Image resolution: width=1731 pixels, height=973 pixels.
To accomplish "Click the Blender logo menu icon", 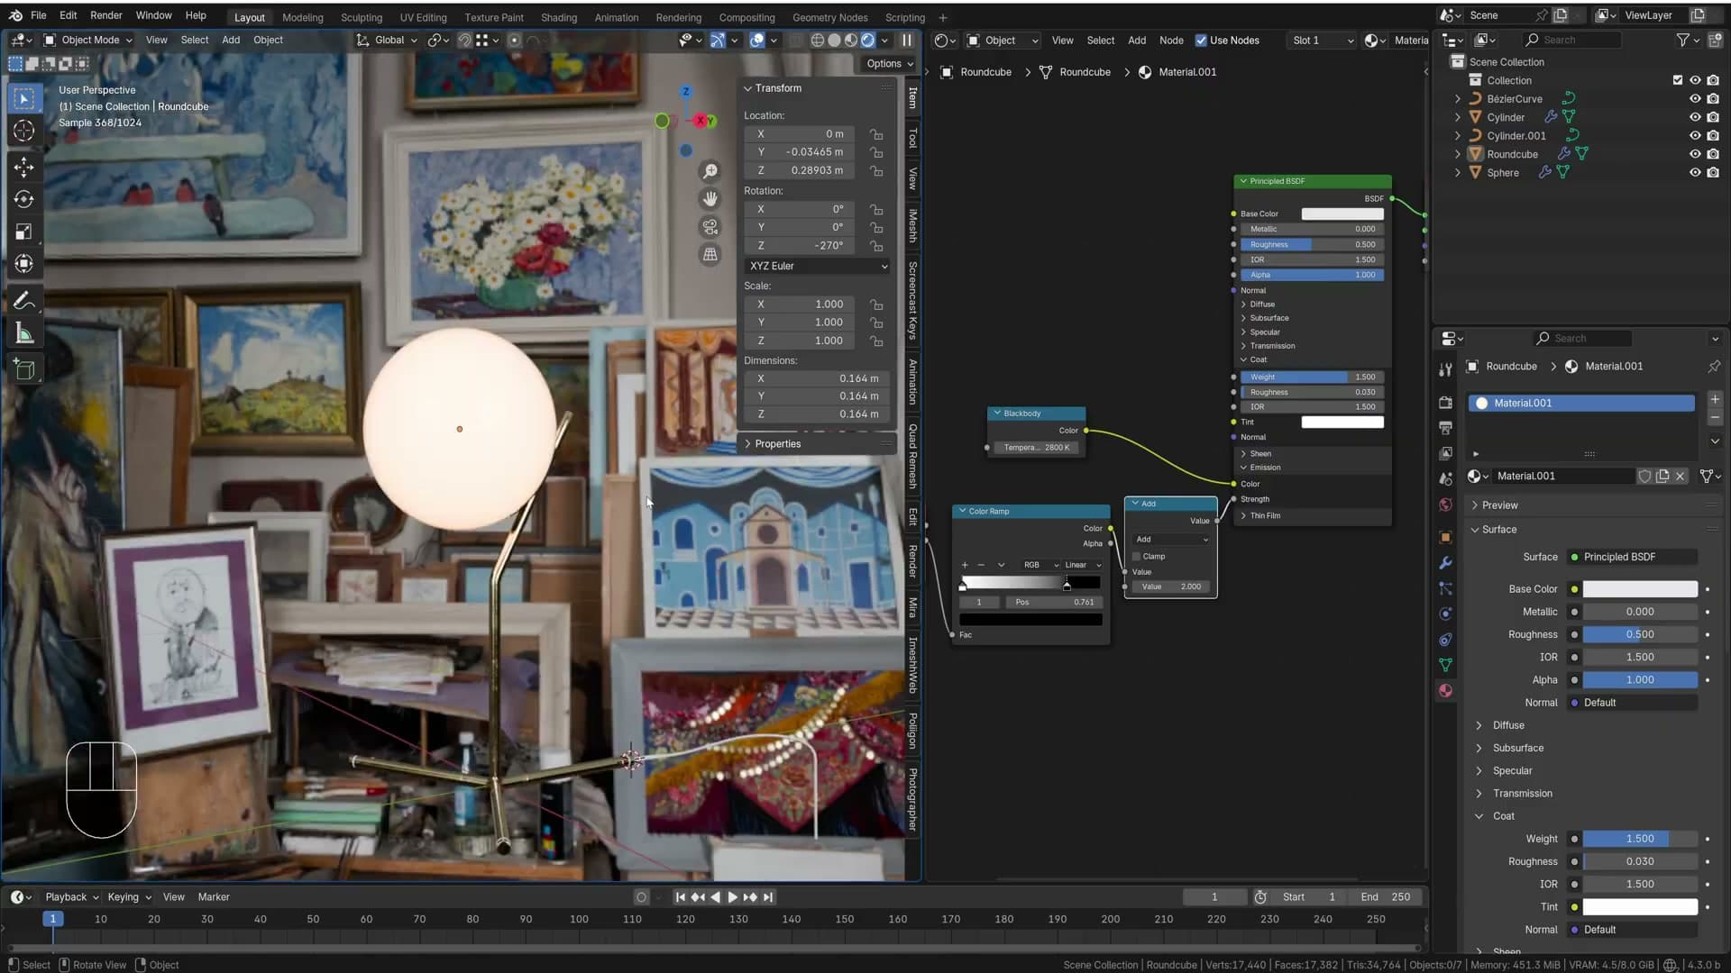I will tap(15, 15).
